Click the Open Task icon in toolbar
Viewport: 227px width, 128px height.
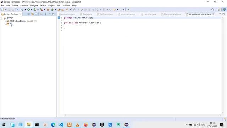pos(63,10)
